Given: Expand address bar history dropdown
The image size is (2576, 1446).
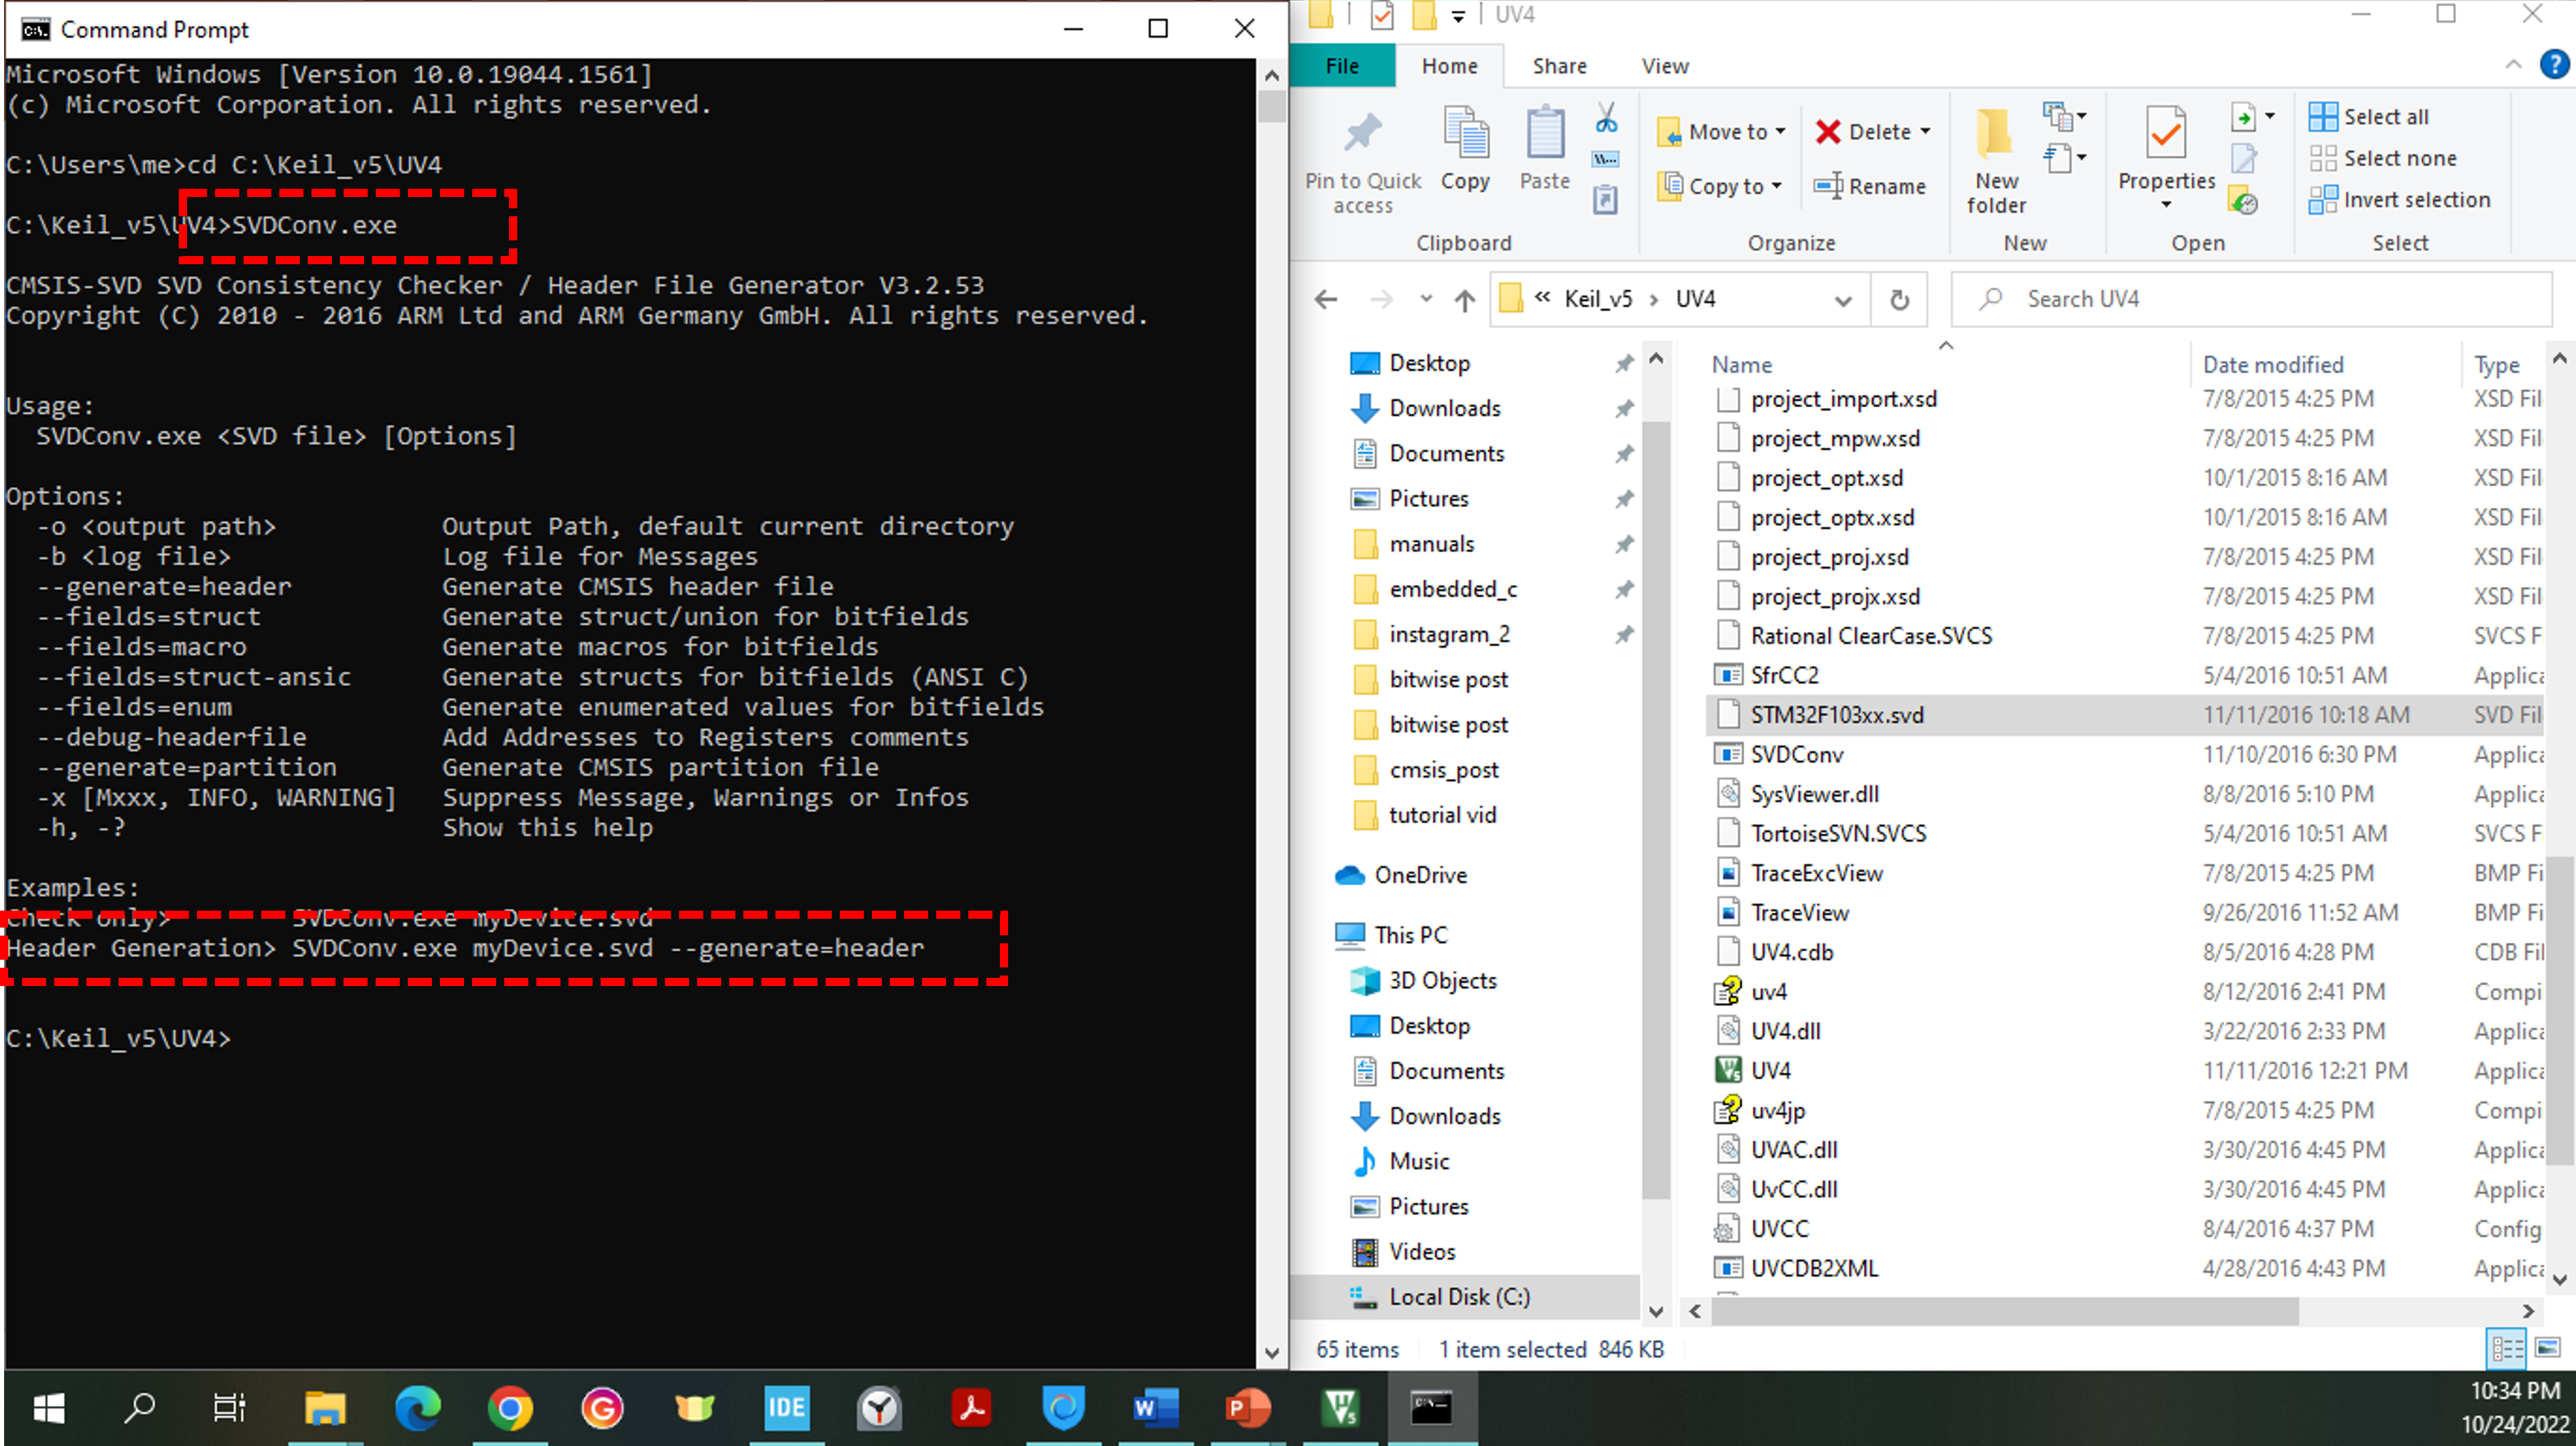Looking at the screenshot, I should 1843,300.
